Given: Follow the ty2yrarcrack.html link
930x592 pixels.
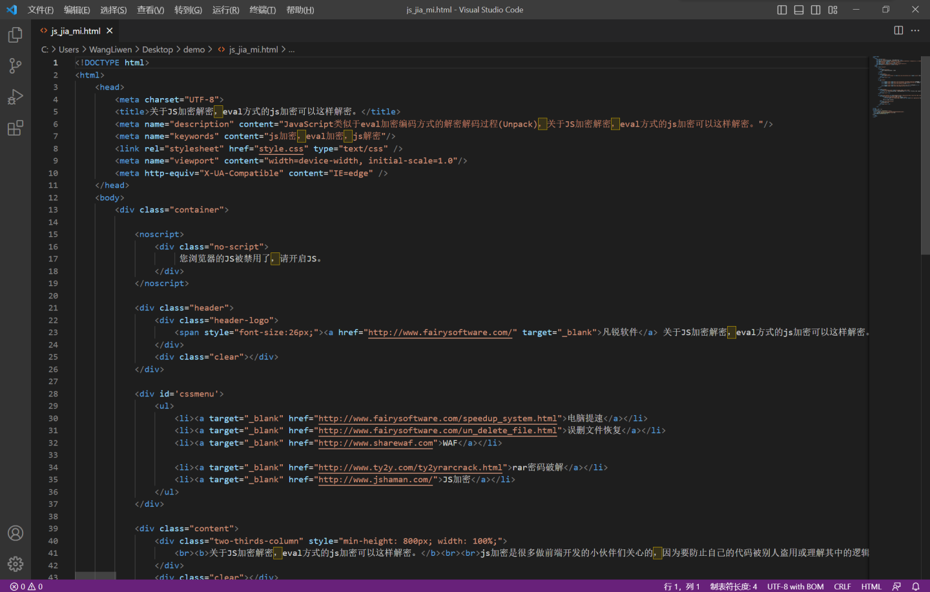Looking at the screenshot, I should pos(410,467).
